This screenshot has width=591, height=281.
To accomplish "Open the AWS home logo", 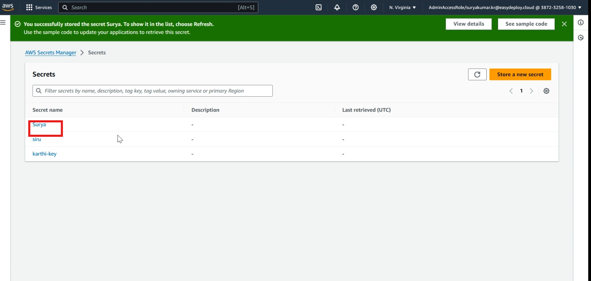I will tap(8, 7).
